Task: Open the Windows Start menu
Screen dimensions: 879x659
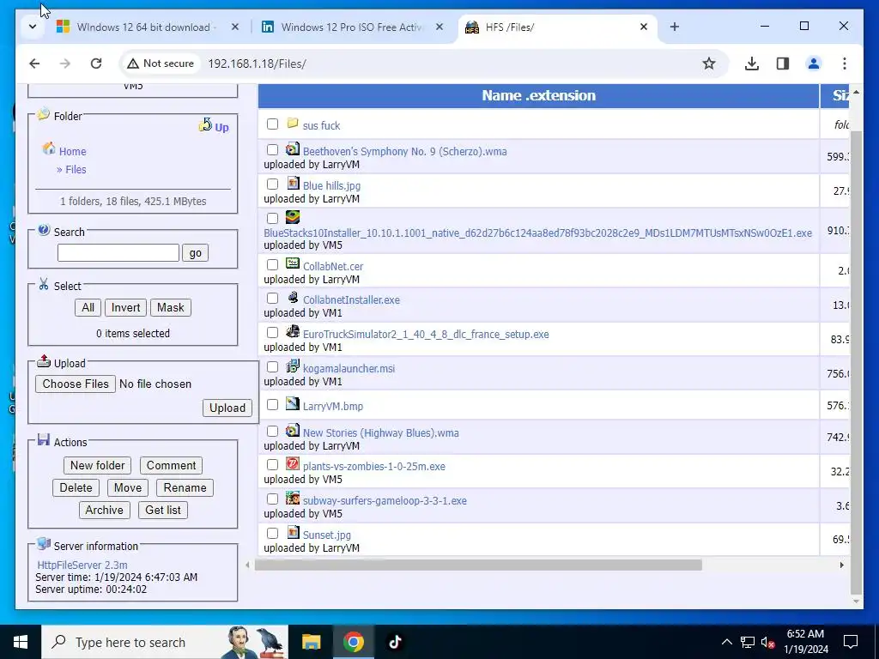Action: [x=21, y=642]
